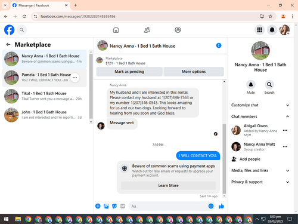Viewport: 298px width, 224px height.
Task: Send a thumbs up like
Action: point(221,206)
